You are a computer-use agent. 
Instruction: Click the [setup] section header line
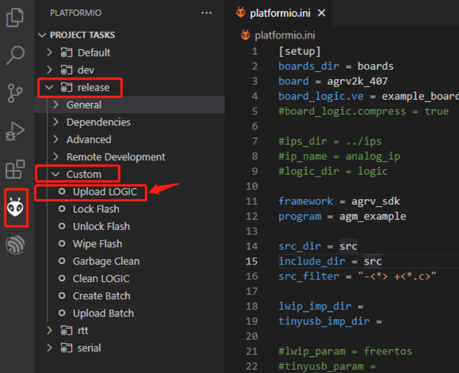[300, 51]
